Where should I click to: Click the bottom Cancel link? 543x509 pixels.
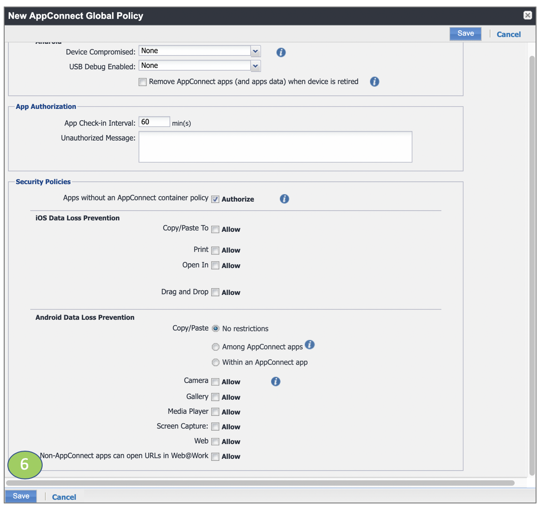(64, 497)
